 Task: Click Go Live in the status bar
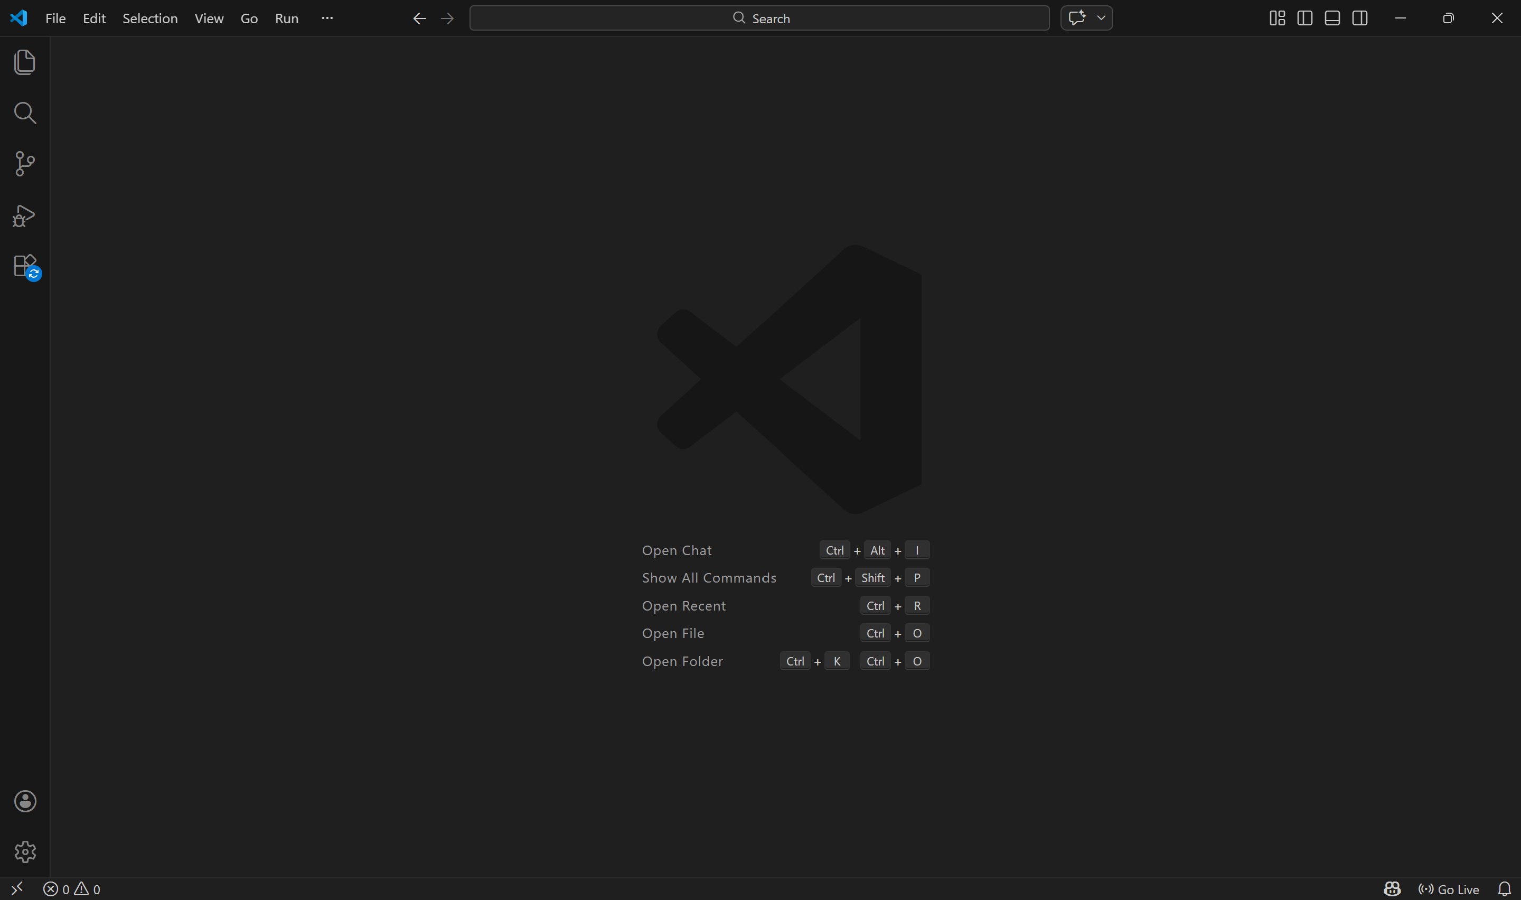tap(1449, 889)
